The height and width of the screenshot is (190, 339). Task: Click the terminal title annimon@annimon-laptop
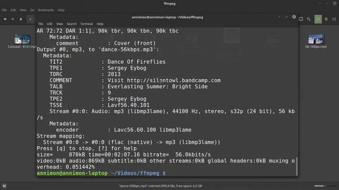pyautogui.click(x=167, y=17)
